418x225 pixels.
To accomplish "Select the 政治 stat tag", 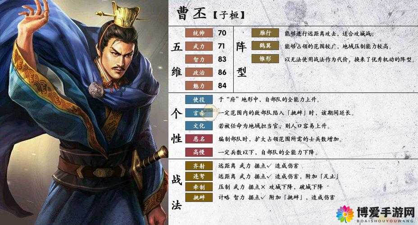I will point(199,72).
